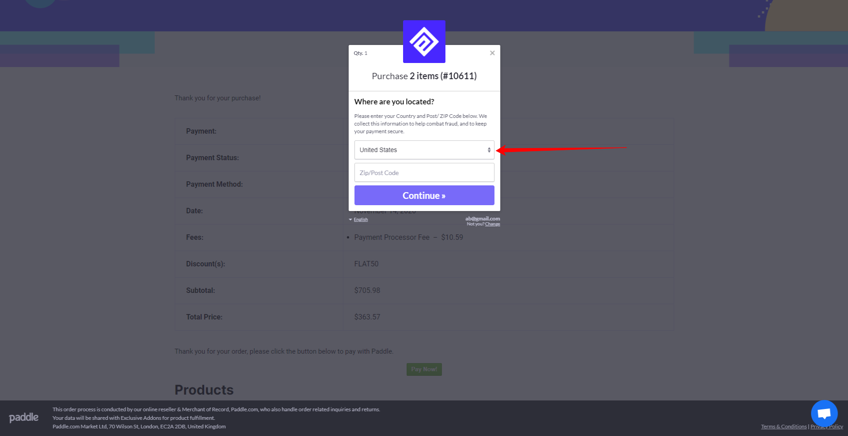This screenshot has width=848, height=436.
Task: Open Terms & Conditions link
Action: click(784, 427)
